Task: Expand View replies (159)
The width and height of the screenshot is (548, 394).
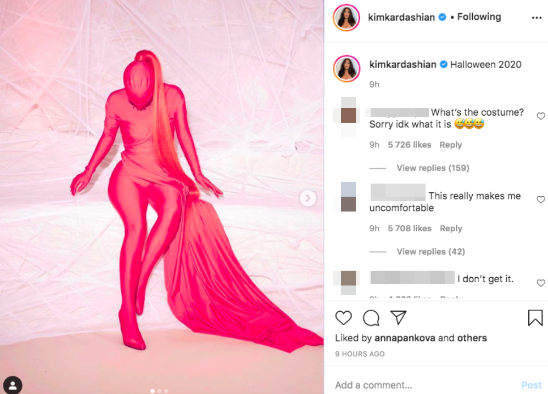Action: (433, 168)
